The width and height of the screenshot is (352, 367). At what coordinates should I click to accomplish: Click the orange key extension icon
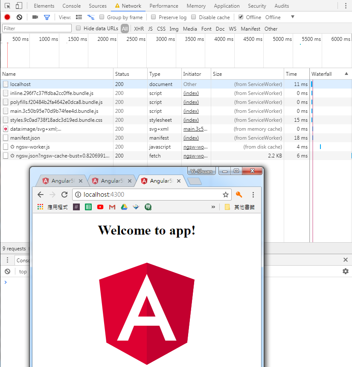coord(239,195)
